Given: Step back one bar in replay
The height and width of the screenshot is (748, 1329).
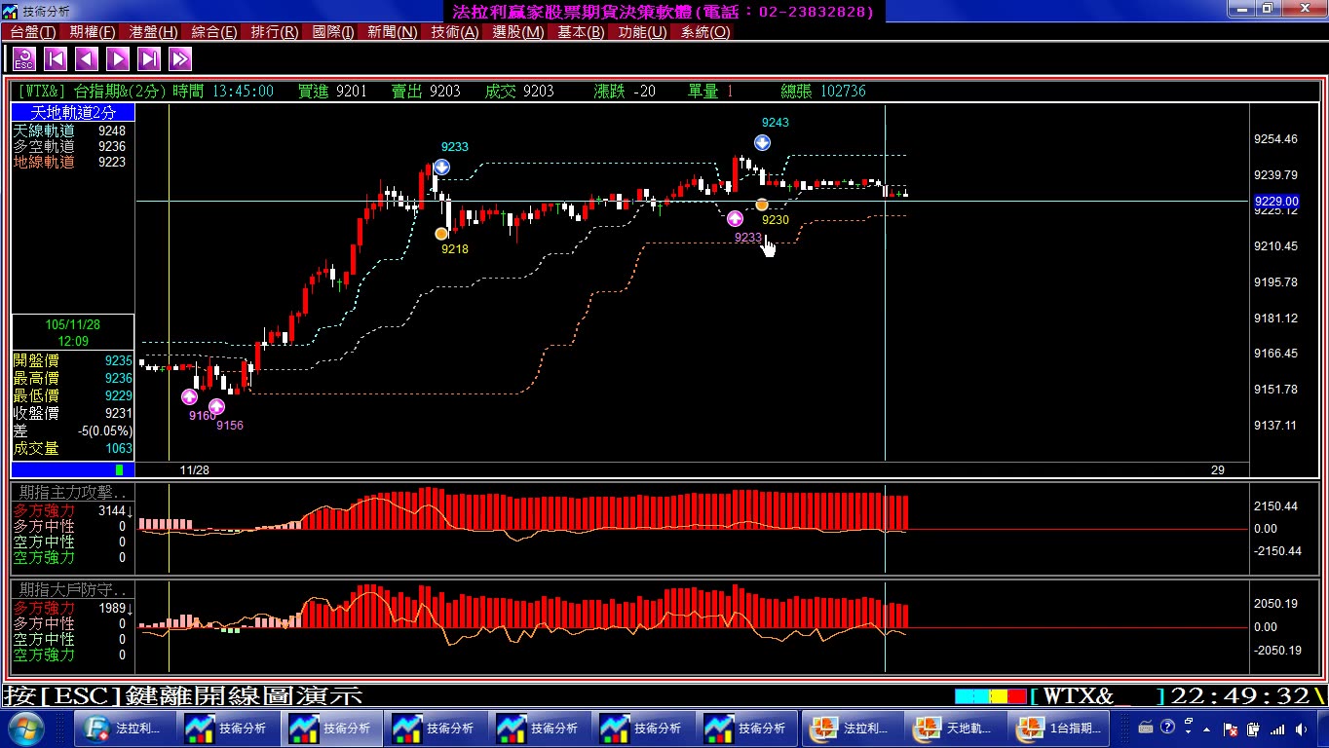Looking at the screenshot, I should point(87,59).
